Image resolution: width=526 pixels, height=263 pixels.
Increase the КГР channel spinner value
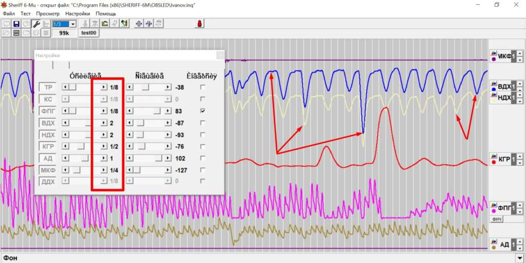click(520, 156)
